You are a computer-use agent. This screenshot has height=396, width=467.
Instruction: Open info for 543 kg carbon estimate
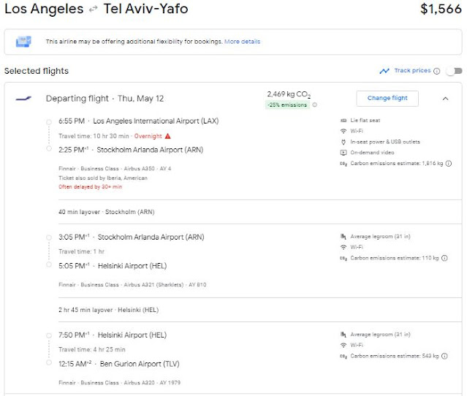click(444, 356)
